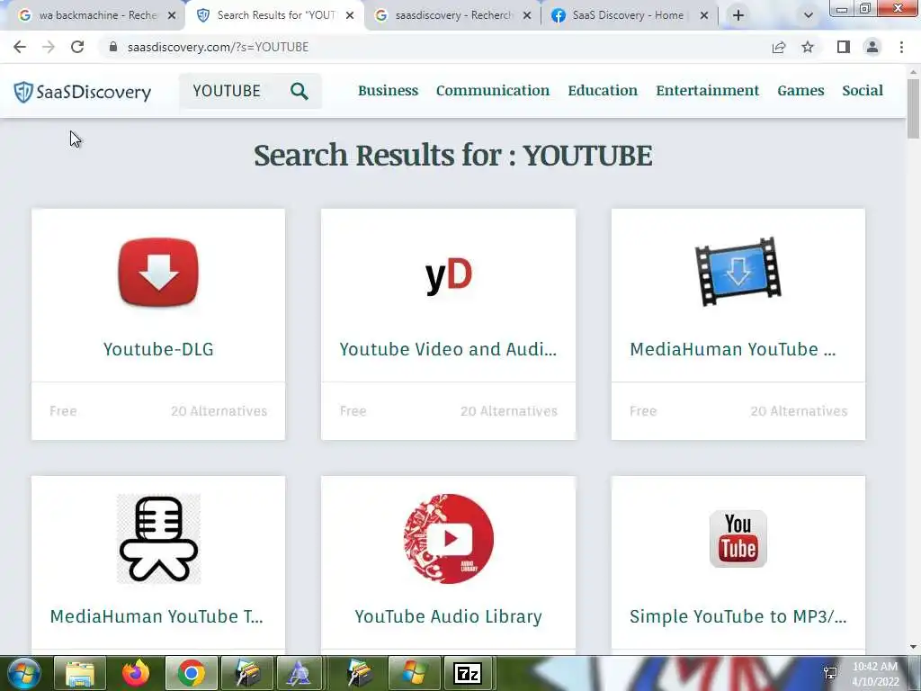921x691 pixels.
Task: Open Youtube Video and Audi... link
Action: coord(448,349)
